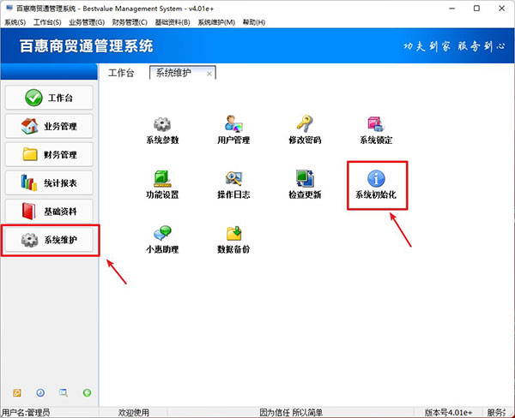Start 系统初始化 (System Initialization)
Screen dimensions: 515x418
376,179
